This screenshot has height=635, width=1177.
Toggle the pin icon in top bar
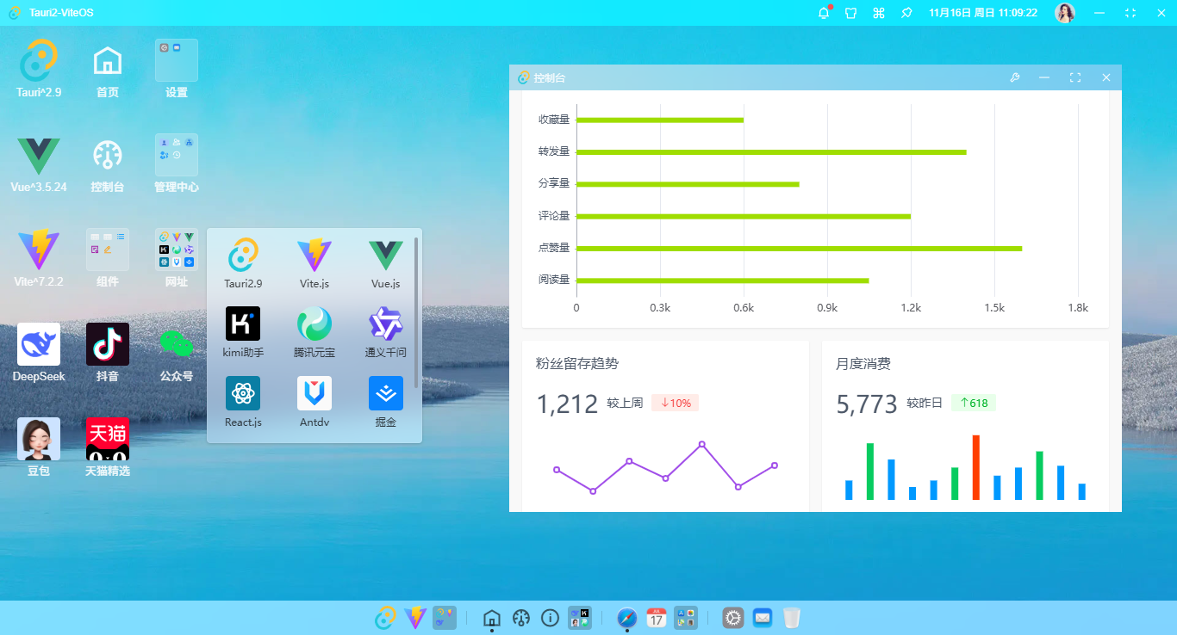[x=906, y=13]
